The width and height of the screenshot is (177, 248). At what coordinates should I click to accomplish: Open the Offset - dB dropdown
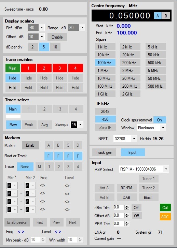[x=42, y=37]
